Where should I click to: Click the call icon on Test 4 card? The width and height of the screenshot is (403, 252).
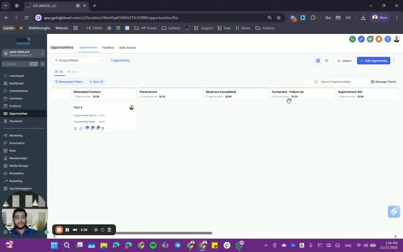point(75,128)
